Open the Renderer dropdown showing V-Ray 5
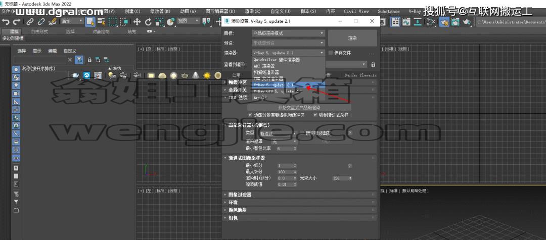 click(x=288, y=53)
